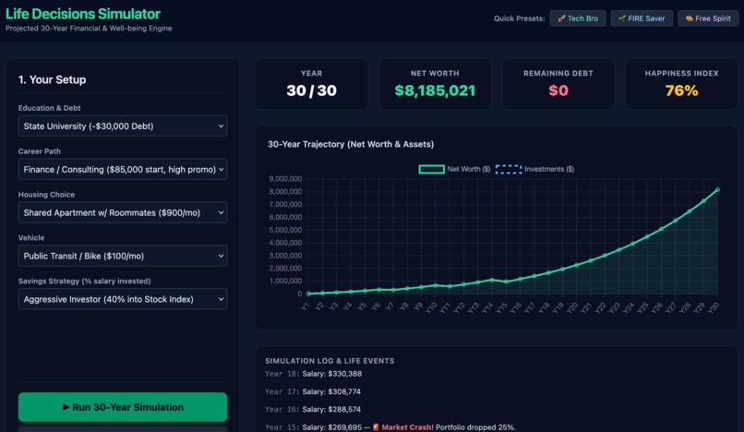Open the Housing Choice dropdown

tap(123, 212)
